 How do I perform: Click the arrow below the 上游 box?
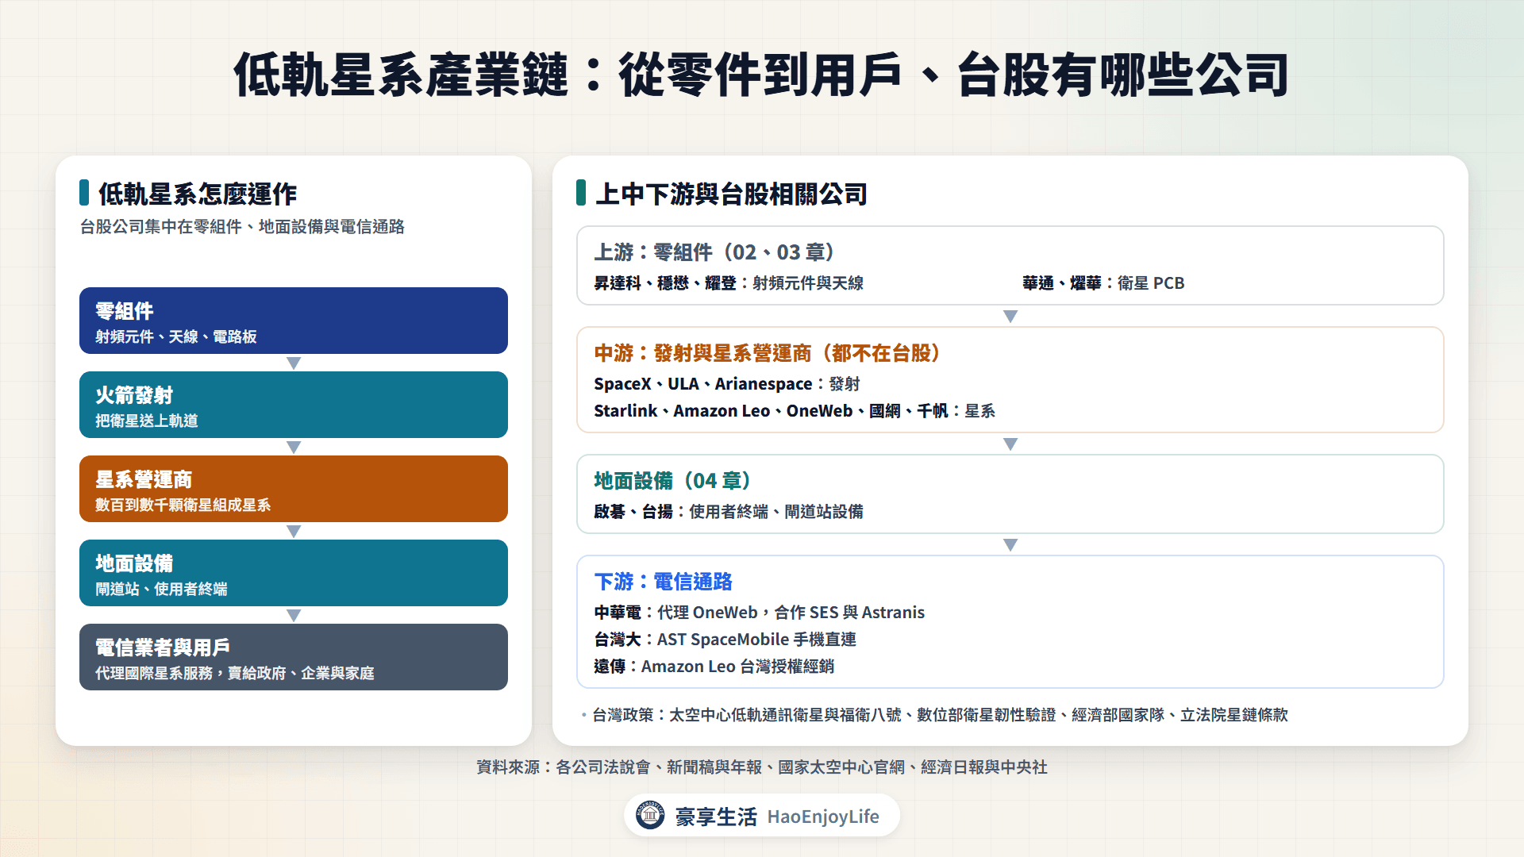(x=1010, y=317)
